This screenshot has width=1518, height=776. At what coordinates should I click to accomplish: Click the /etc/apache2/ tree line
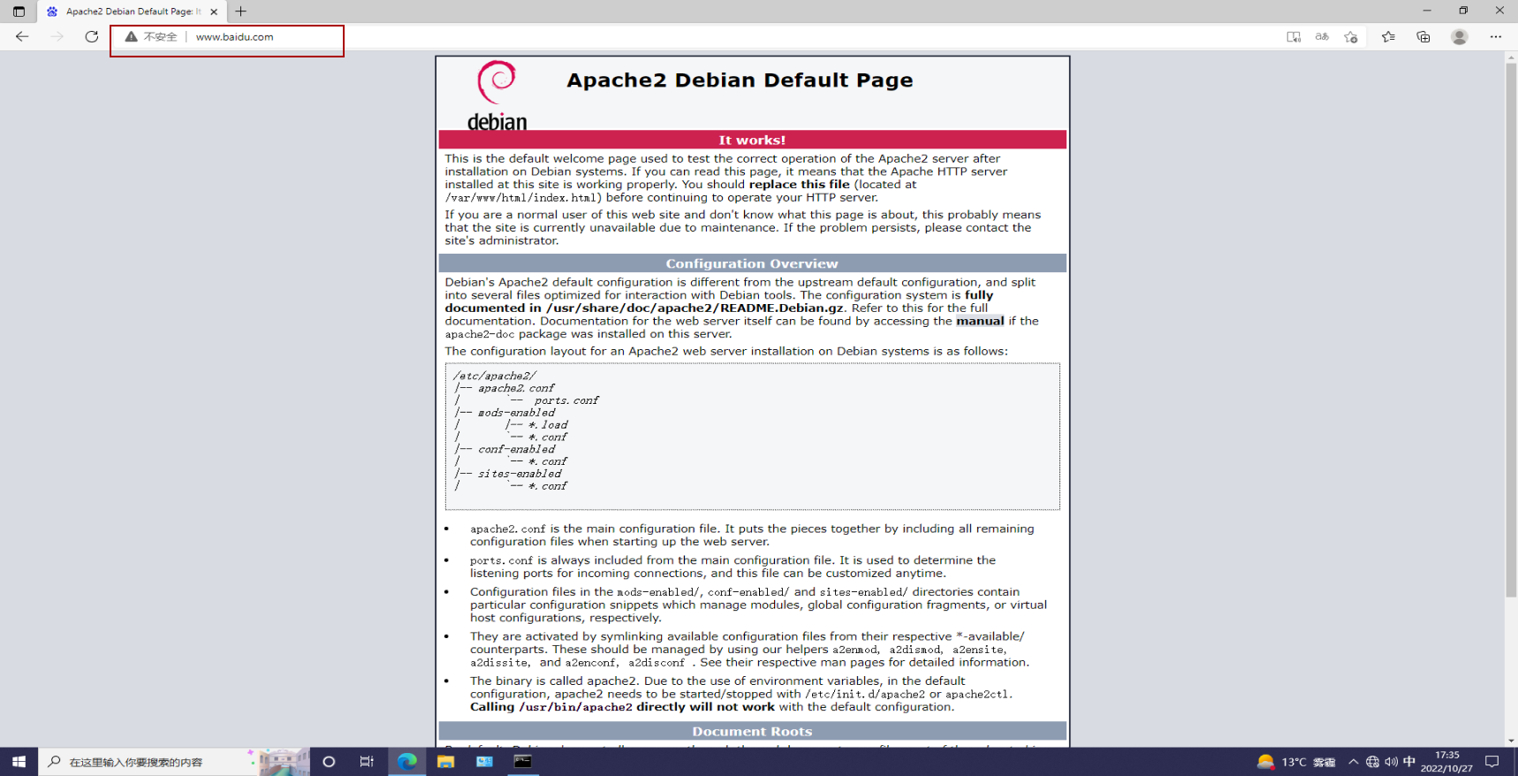(495, 376)
